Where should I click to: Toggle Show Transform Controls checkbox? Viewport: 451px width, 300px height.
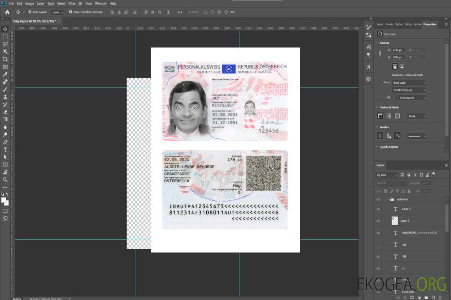click(x=71, y=12)
